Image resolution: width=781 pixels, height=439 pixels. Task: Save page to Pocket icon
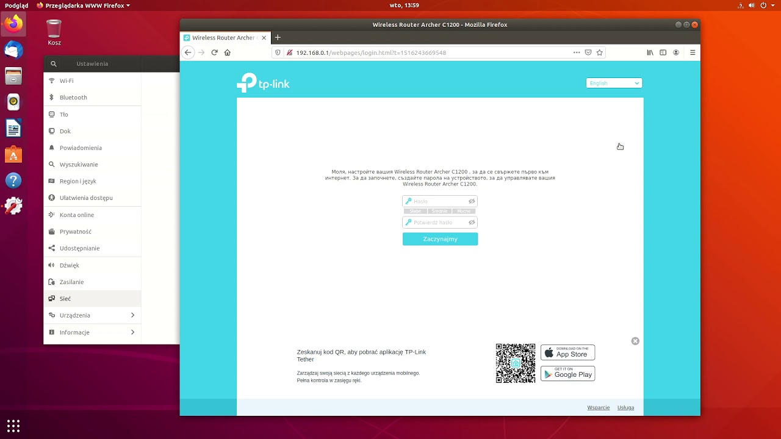pyautogui.click(x=588, y=52)
